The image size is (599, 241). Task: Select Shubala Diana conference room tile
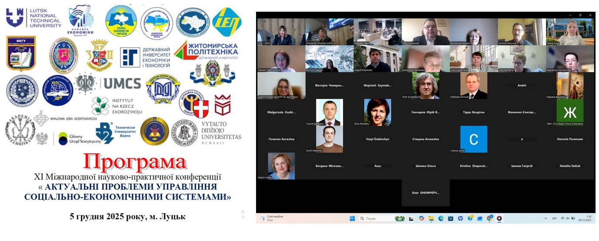pos(377,32)
